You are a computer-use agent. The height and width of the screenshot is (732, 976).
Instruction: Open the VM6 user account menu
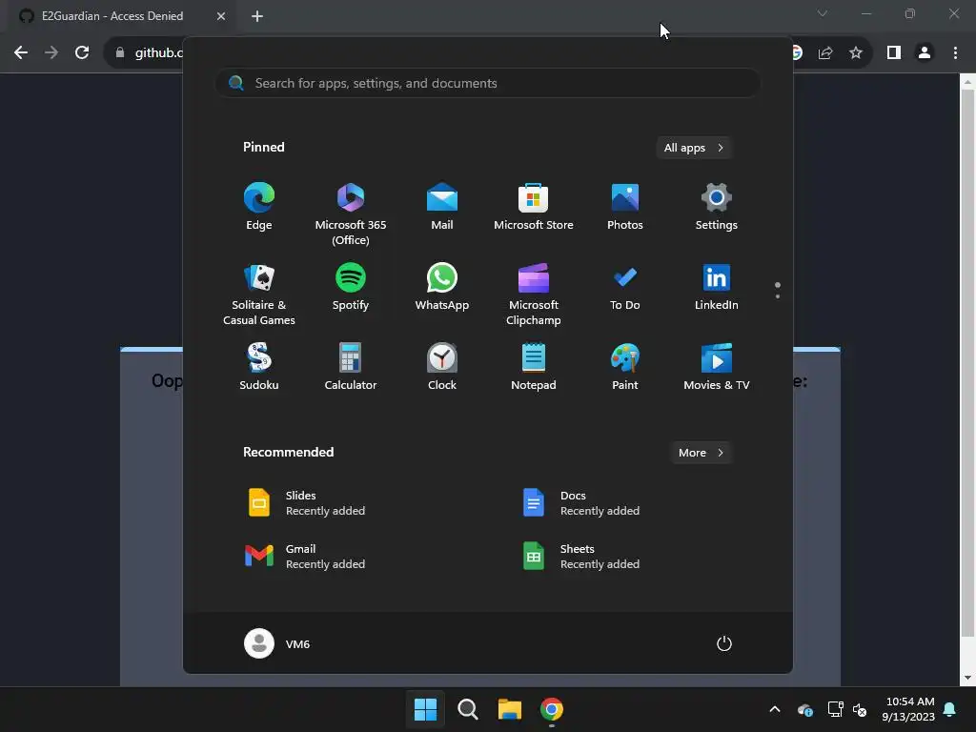[x=277, y=643]
